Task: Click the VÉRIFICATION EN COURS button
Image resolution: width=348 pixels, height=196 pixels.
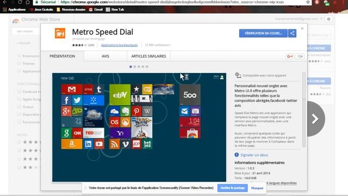Action: tap(263, 33)
